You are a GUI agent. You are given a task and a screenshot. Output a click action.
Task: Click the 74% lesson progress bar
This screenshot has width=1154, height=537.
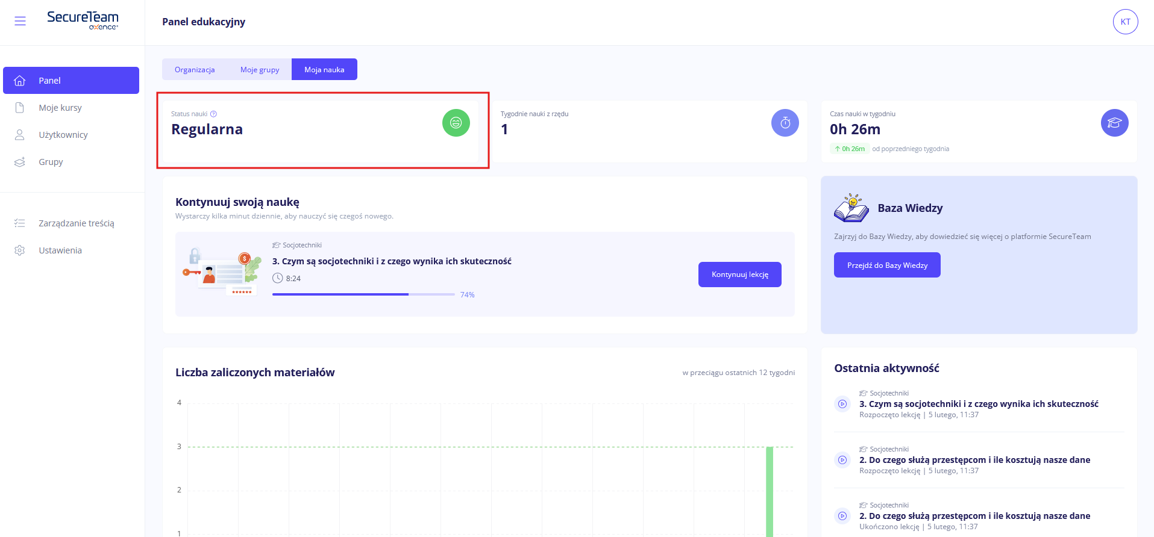point(363,294)
